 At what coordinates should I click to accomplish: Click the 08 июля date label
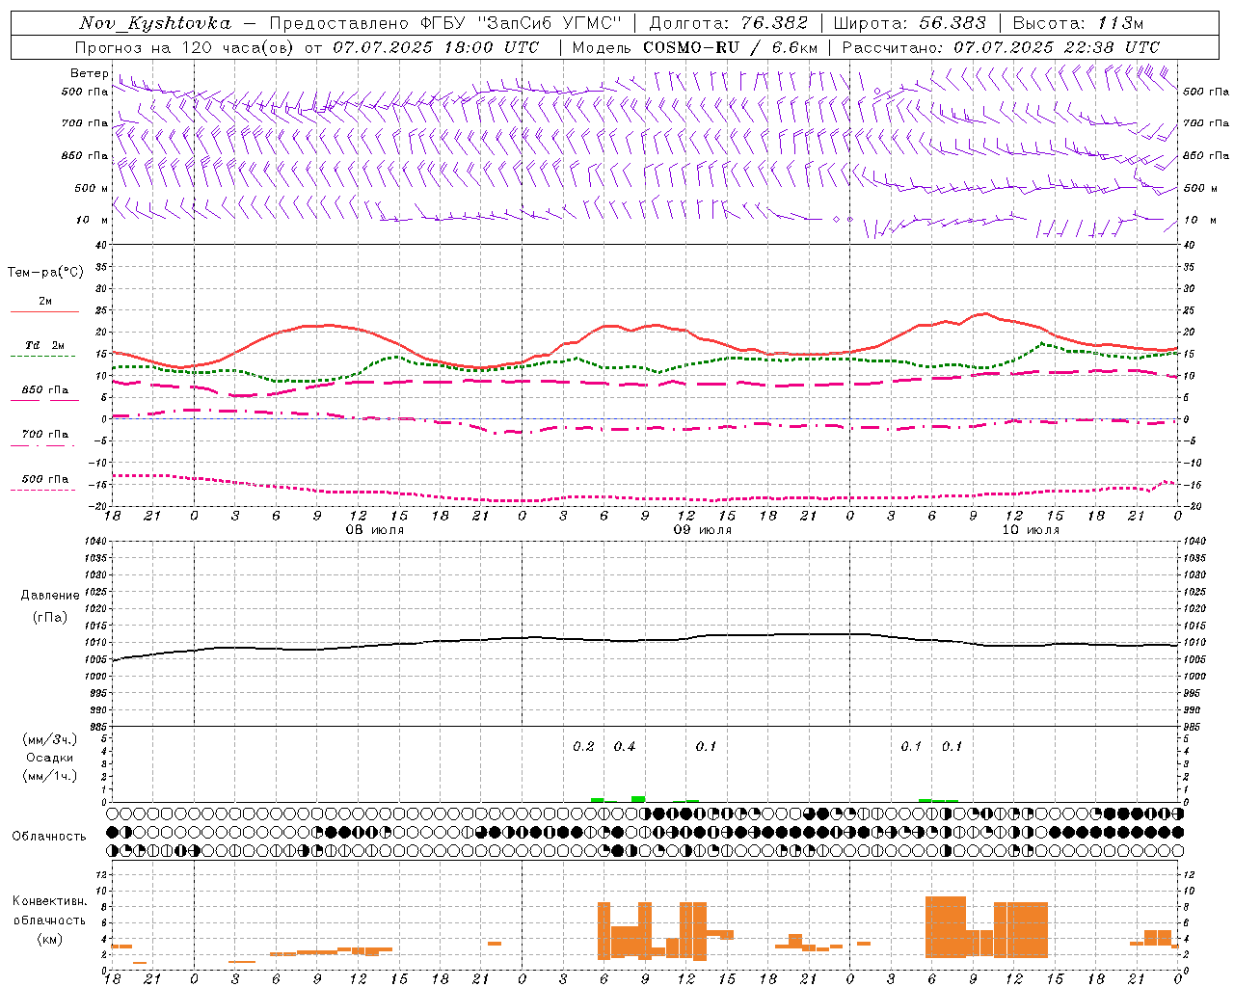[375, 530]
